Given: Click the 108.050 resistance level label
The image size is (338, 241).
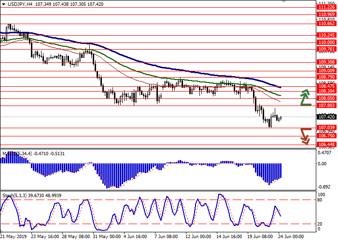Looking at the screenshot, I should tap(326, 98).
